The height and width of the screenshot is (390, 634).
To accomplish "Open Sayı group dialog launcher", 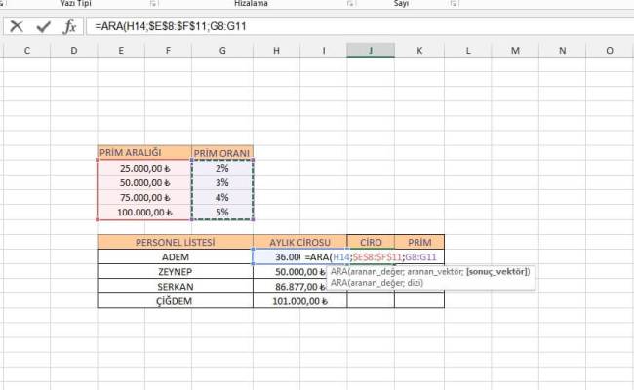I will point(454,3).
